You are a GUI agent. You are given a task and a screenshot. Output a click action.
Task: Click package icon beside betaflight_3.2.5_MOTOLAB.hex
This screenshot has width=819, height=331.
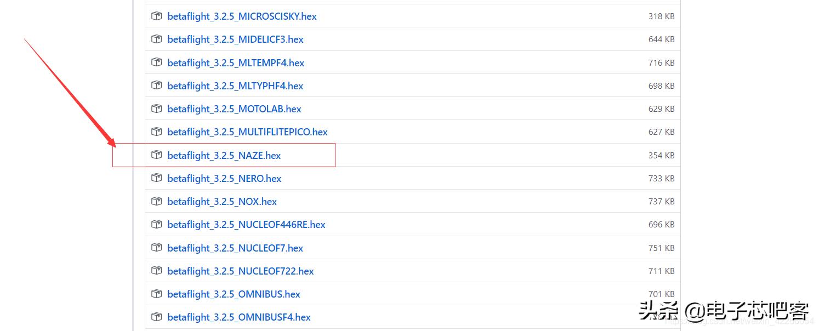pyautogui.click(x=157, y=109)
